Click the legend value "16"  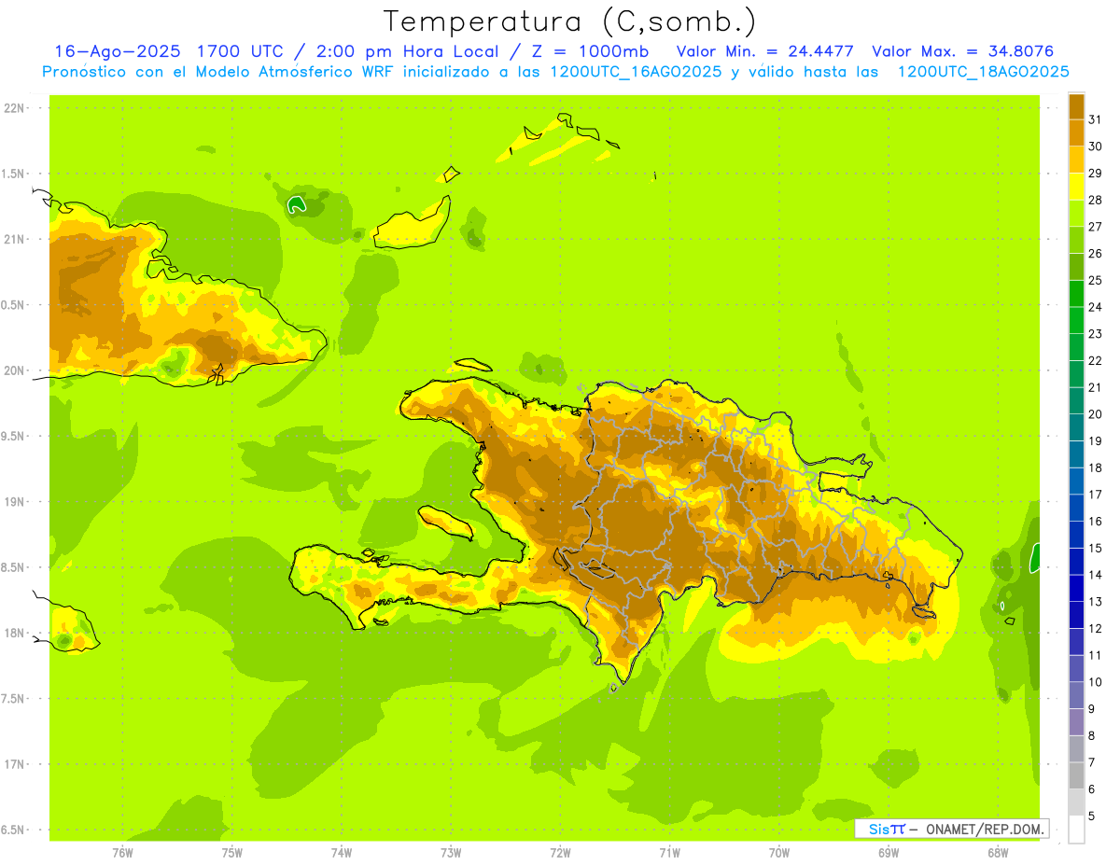tap(1096, 521)
